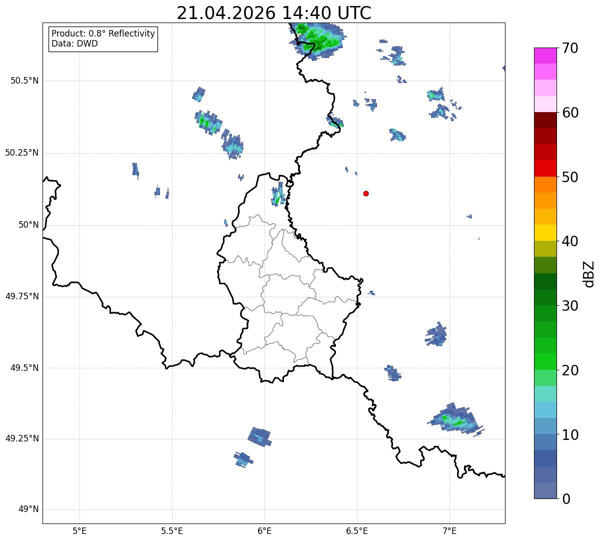
Task: Click the 5.5°E longitude tick label
Action: (172, 530)
